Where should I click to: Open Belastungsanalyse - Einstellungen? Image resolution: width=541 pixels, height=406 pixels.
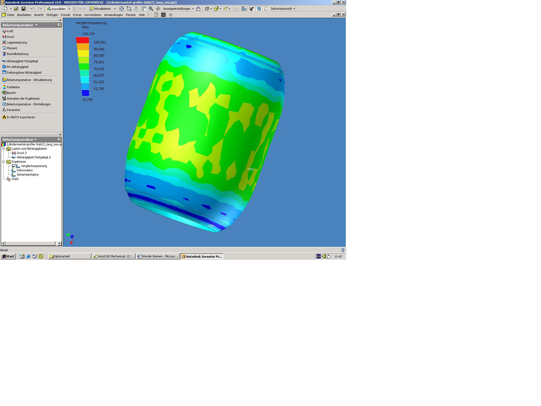pos(27,104)
